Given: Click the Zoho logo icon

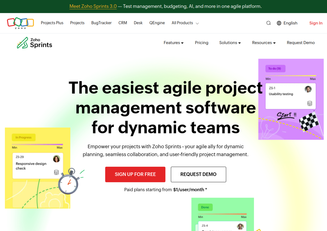Looking at the screenshot, I should click(x=20, y=23).
